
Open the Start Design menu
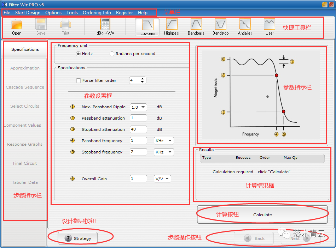pos(28,13)
